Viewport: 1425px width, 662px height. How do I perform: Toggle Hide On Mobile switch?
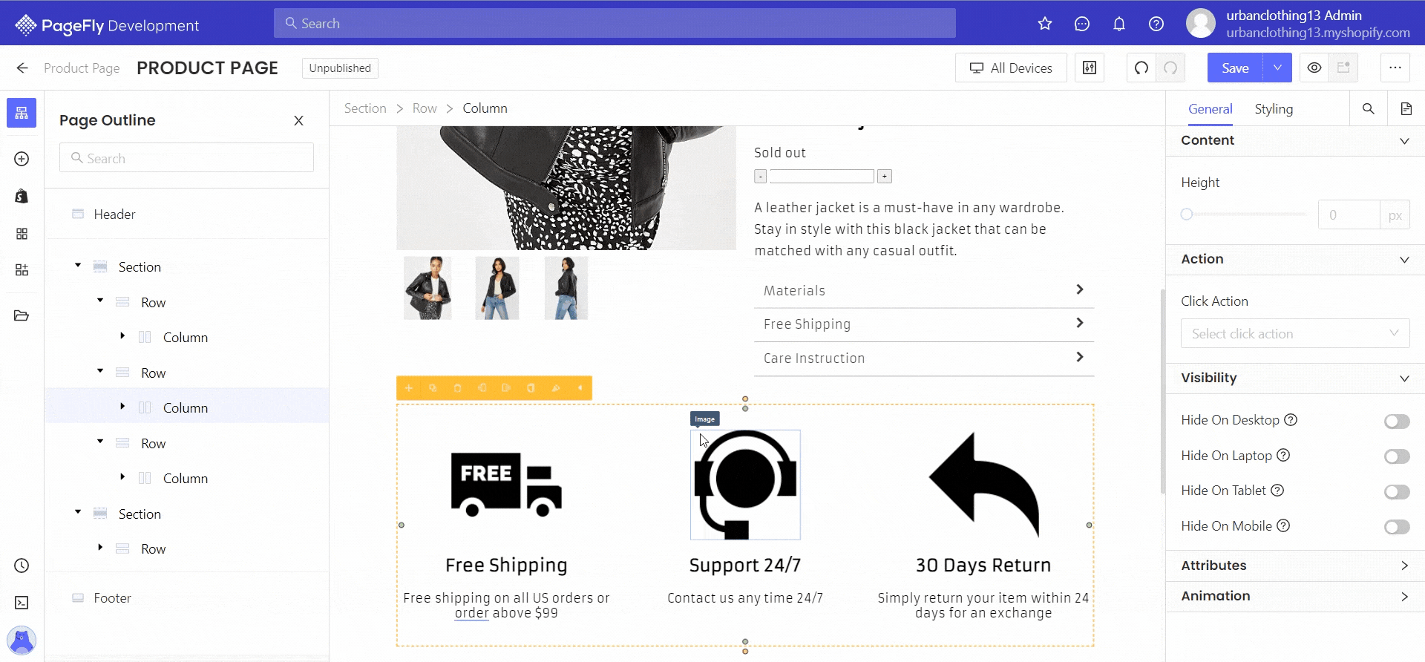tap(1397, 527)
